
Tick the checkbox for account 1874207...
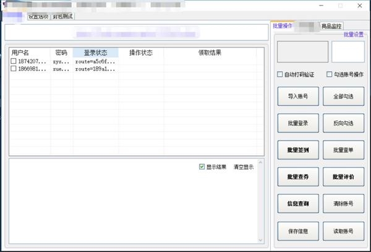(14, 61)
